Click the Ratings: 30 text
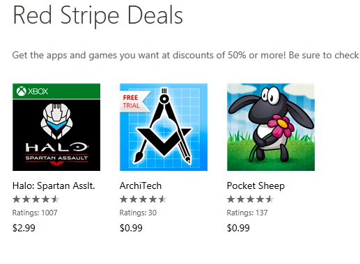The image size is (360, 264). [x=138, y=213]
